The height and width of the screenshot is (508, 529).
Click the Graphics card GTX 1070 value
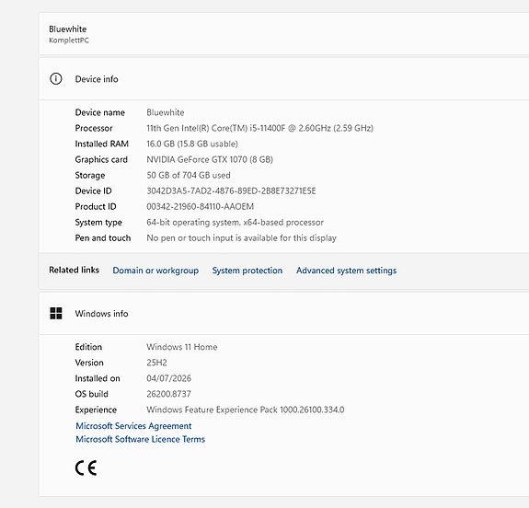210,159
